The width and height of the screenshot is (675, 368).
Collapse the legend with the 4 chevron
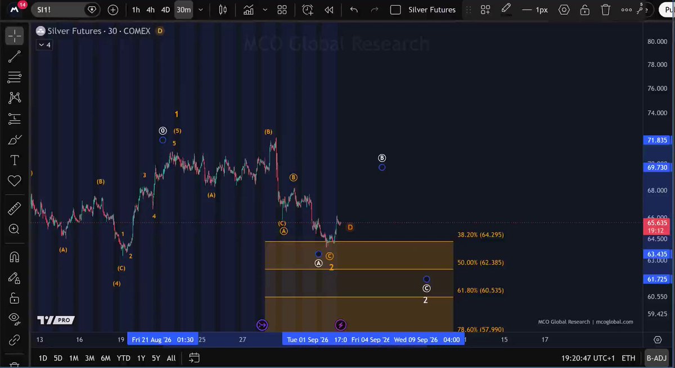point(44,45)
